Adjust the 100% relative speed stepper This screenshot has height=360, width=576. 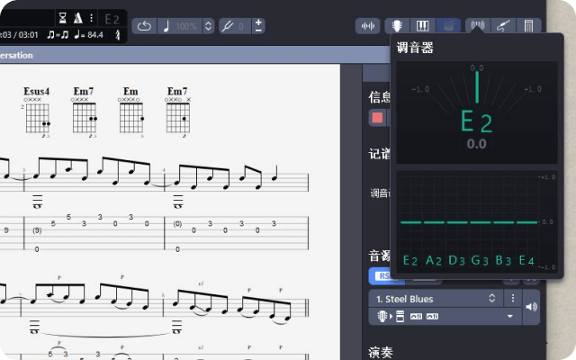tap(209, 26)
